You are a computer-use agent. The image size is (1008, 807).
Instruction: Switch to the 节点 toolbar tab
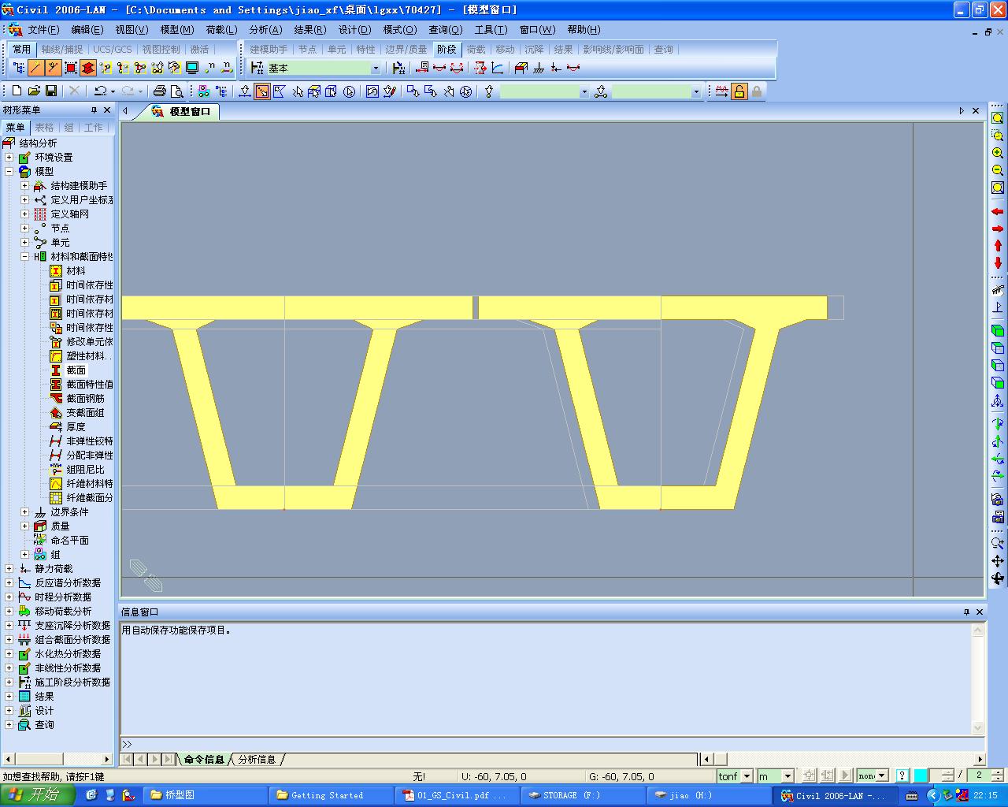tap(307, 49)
